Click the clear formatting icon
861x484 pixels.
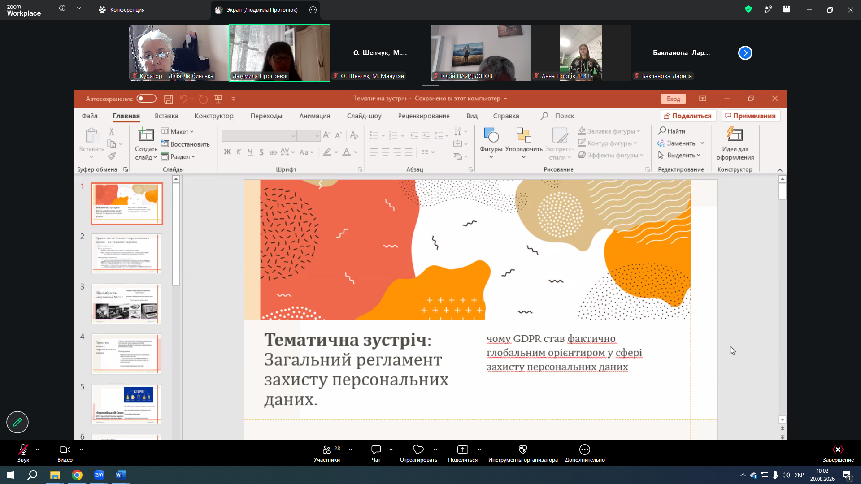[354, 135]
